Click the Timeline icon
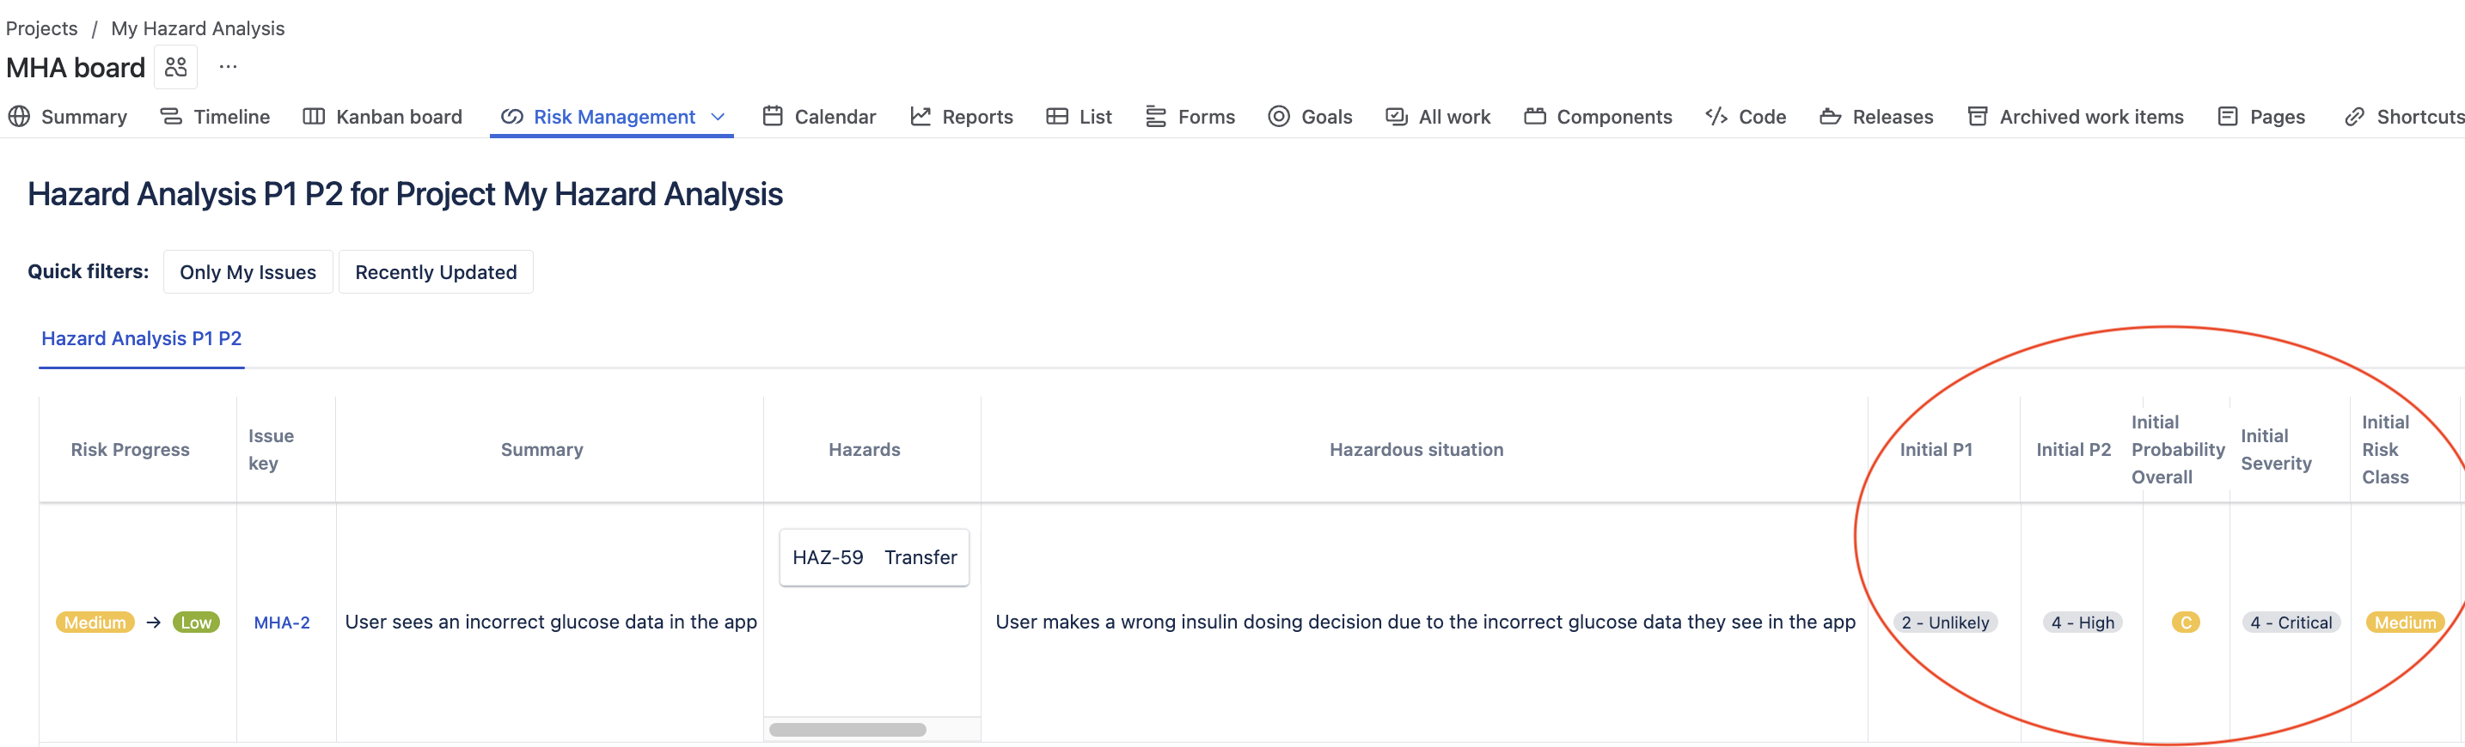The width and height of the screenshot is (2465, 747). [x=171, y=117]
